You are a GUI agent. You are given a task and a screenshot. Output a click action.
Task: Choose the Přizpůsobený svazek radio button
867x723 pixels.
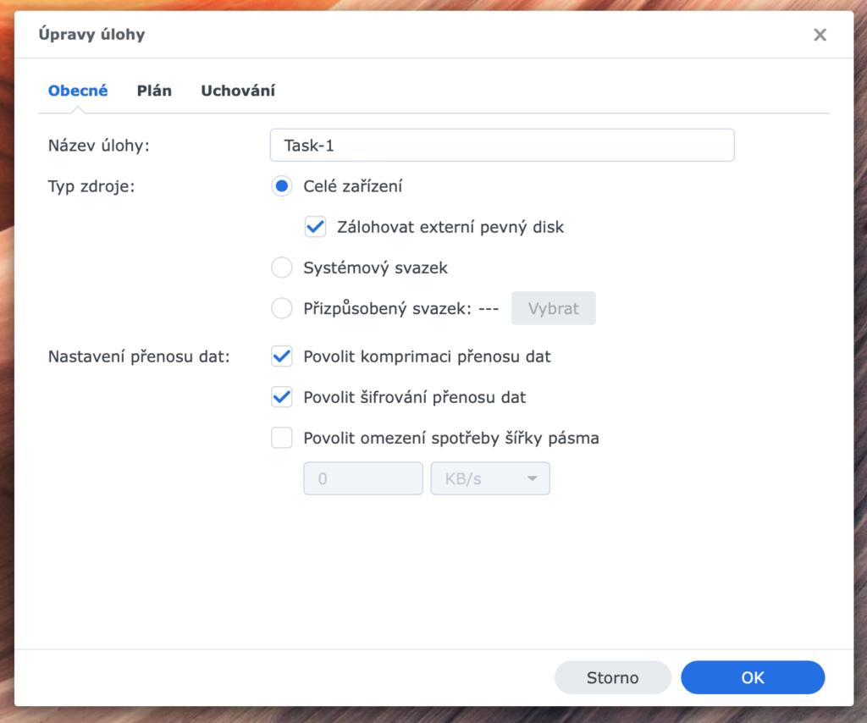pyautogui.click(x=281, y=308)
